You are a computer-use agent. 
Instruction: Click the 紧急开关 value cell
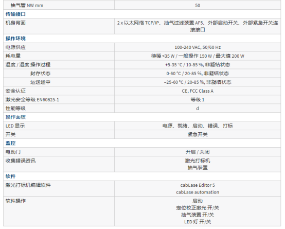click(x=198, y=134)
